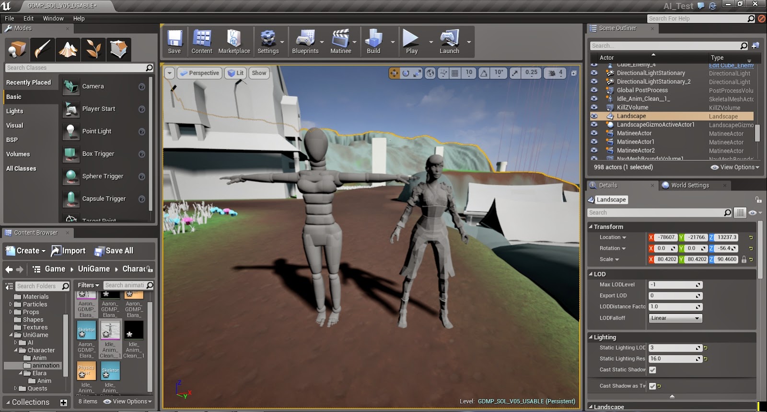
Task: Open the Marketplace toolbar icon
Action: coord(234,42)
